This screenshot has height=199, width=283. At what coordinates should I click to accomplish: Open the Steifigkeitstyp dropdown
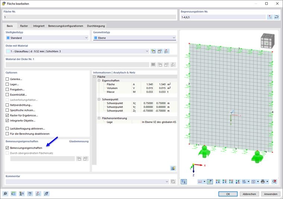pyautogui.click(x=47, y=38)
